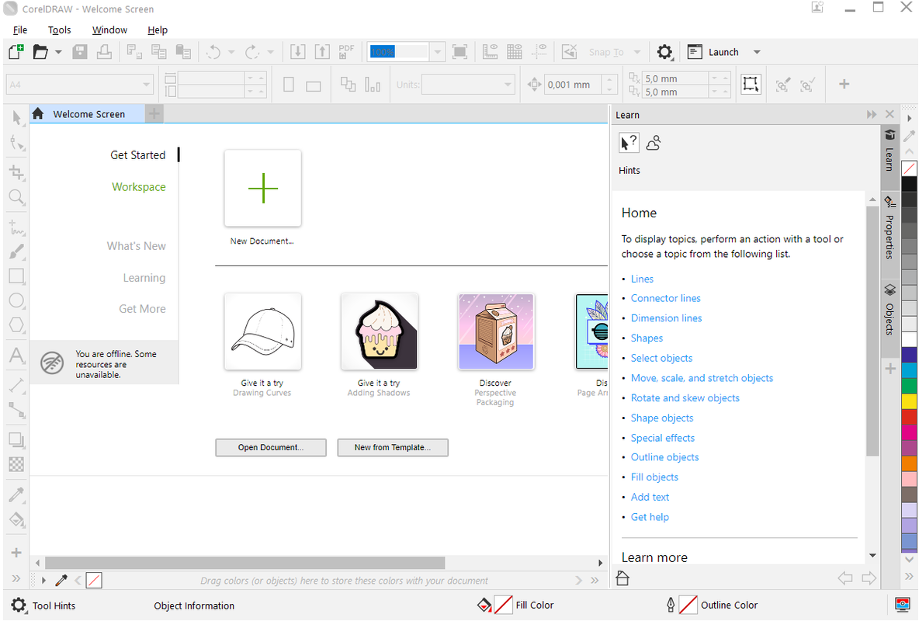Select the Color Eyedropper tool
This screenshot has width=919, height=621.
click(16, 495)
